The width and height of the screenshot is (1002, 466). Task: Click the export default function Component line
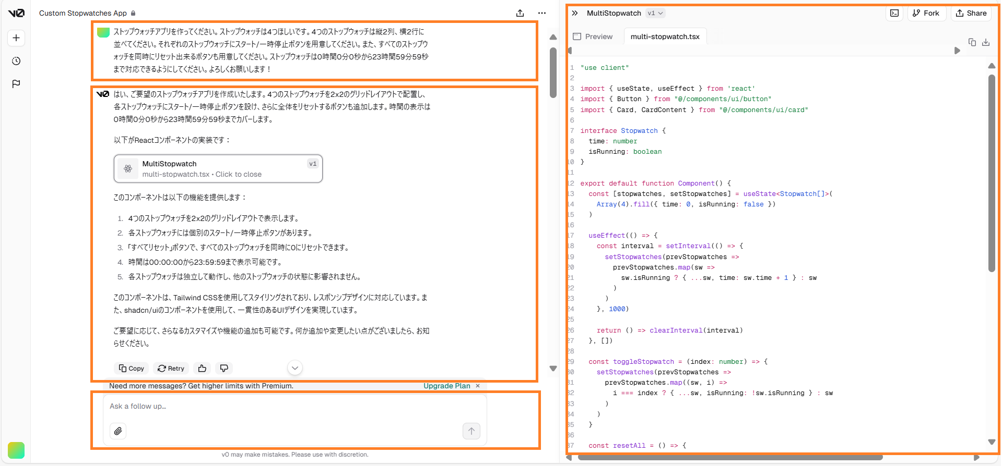[x=655, y=183]
